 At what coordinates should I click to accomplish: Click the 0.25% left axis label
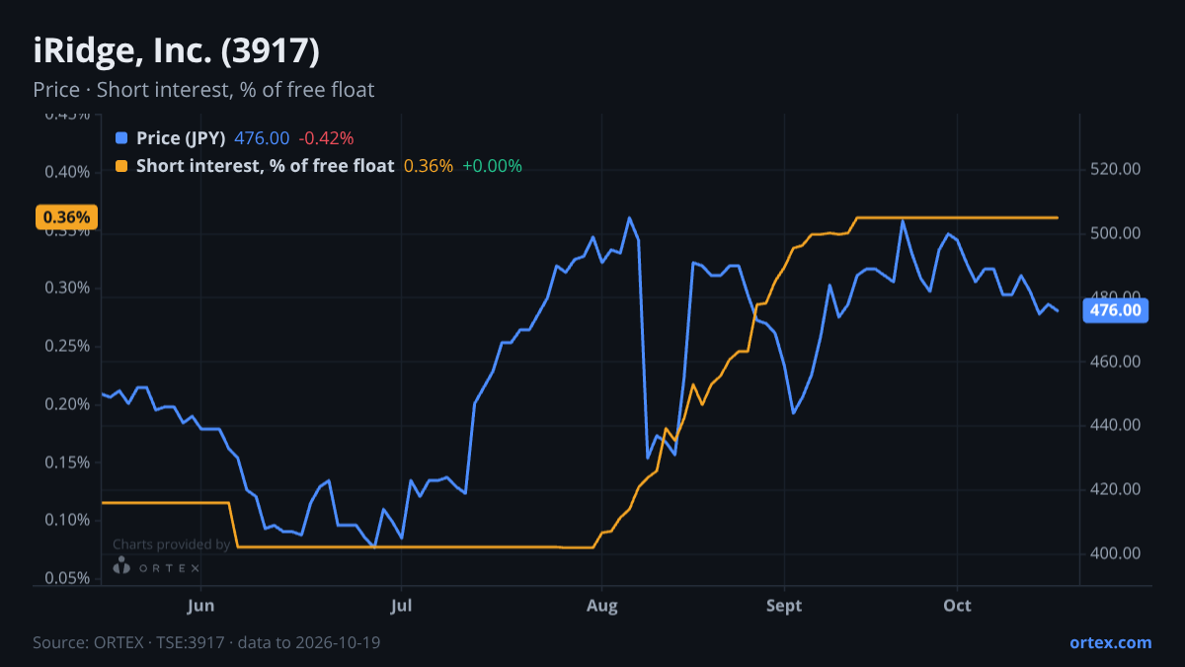tap(68, 346)
